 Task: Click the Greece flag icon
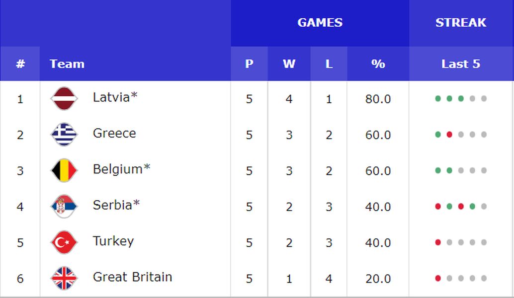coord(64,134)
